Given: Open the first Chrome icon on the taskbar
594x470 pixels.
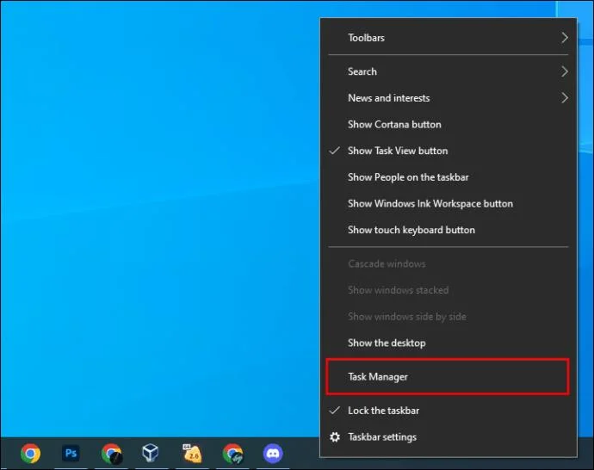Looking at the screenshot, I should [30, 454].
